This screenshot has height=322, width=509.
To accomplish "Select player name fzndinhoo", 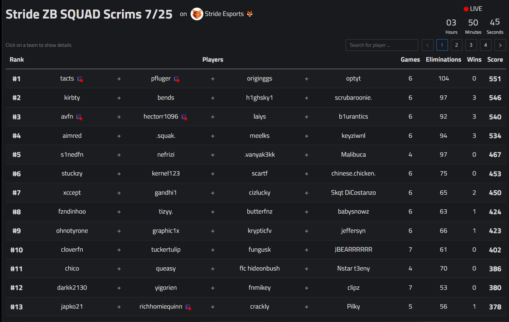I will pyautogui.click(x=72, y=212).
